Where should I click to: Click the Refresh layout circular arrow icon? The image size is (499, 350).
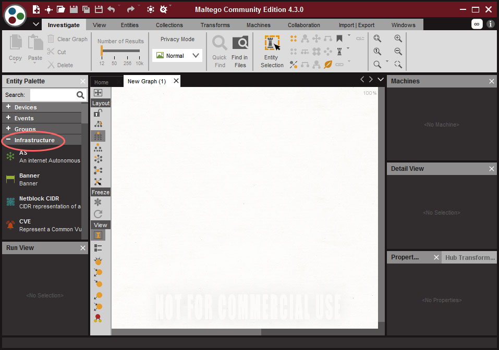(x=98, y=214)
